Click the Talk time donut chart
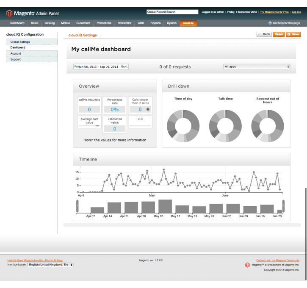This screenshot has height=288, width=307. 225,126
